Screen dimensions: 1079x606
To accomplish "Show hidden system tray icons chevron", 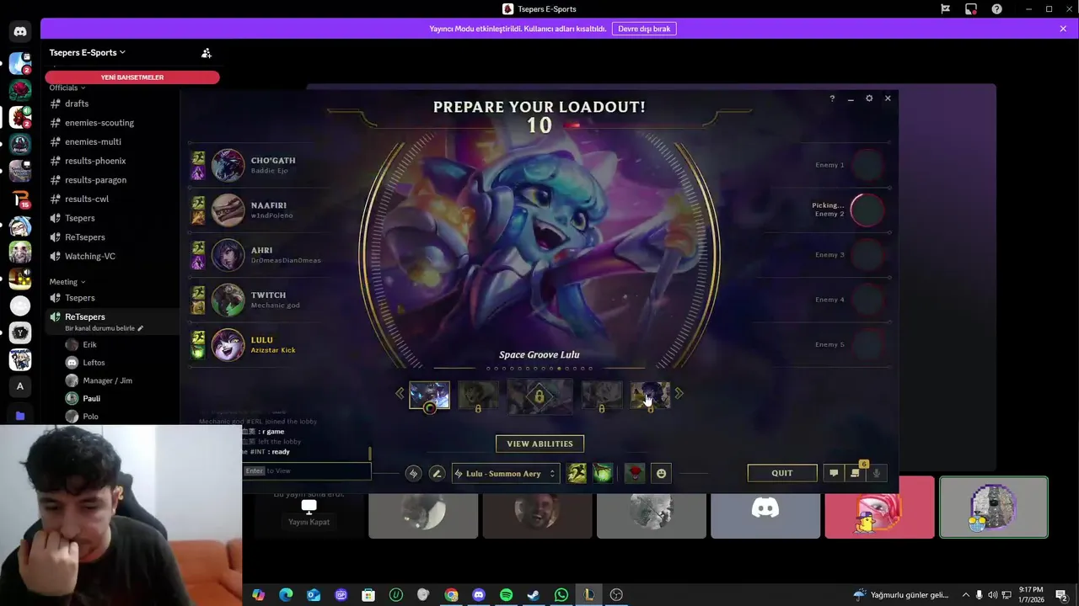I will tap(966, 595).
